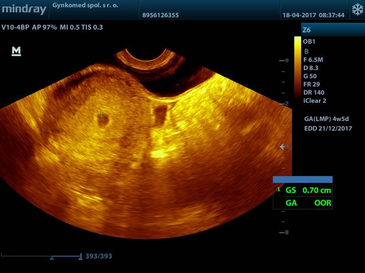Click the iClear 2 parameter

(315, 101)
